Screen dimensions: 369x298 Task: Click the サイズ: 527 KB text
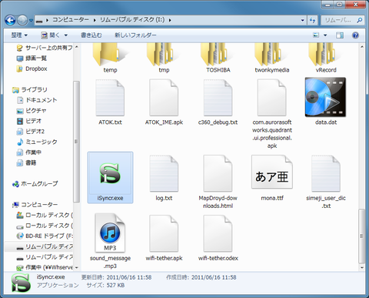tap(105, 286)
